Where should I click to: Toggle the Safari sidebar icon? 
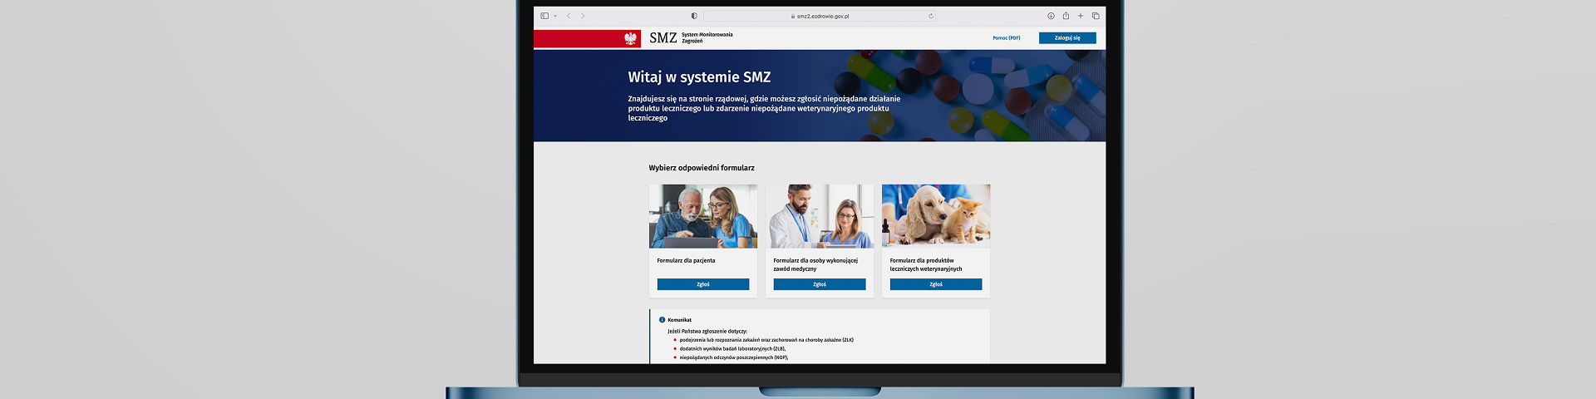click(544, 16)
